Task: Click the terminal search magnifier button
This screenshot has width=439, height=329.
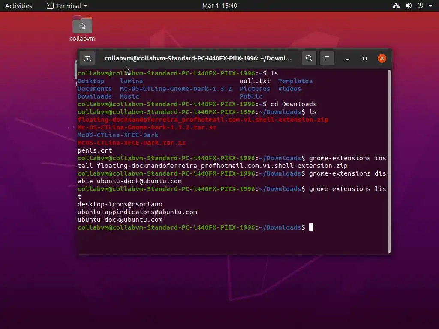Action: 309,58
